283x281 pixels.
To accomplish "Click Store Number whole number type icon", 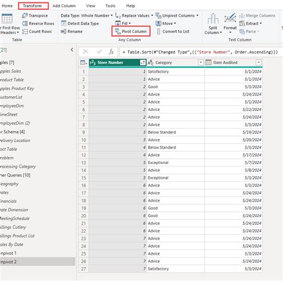I will 93,63.
